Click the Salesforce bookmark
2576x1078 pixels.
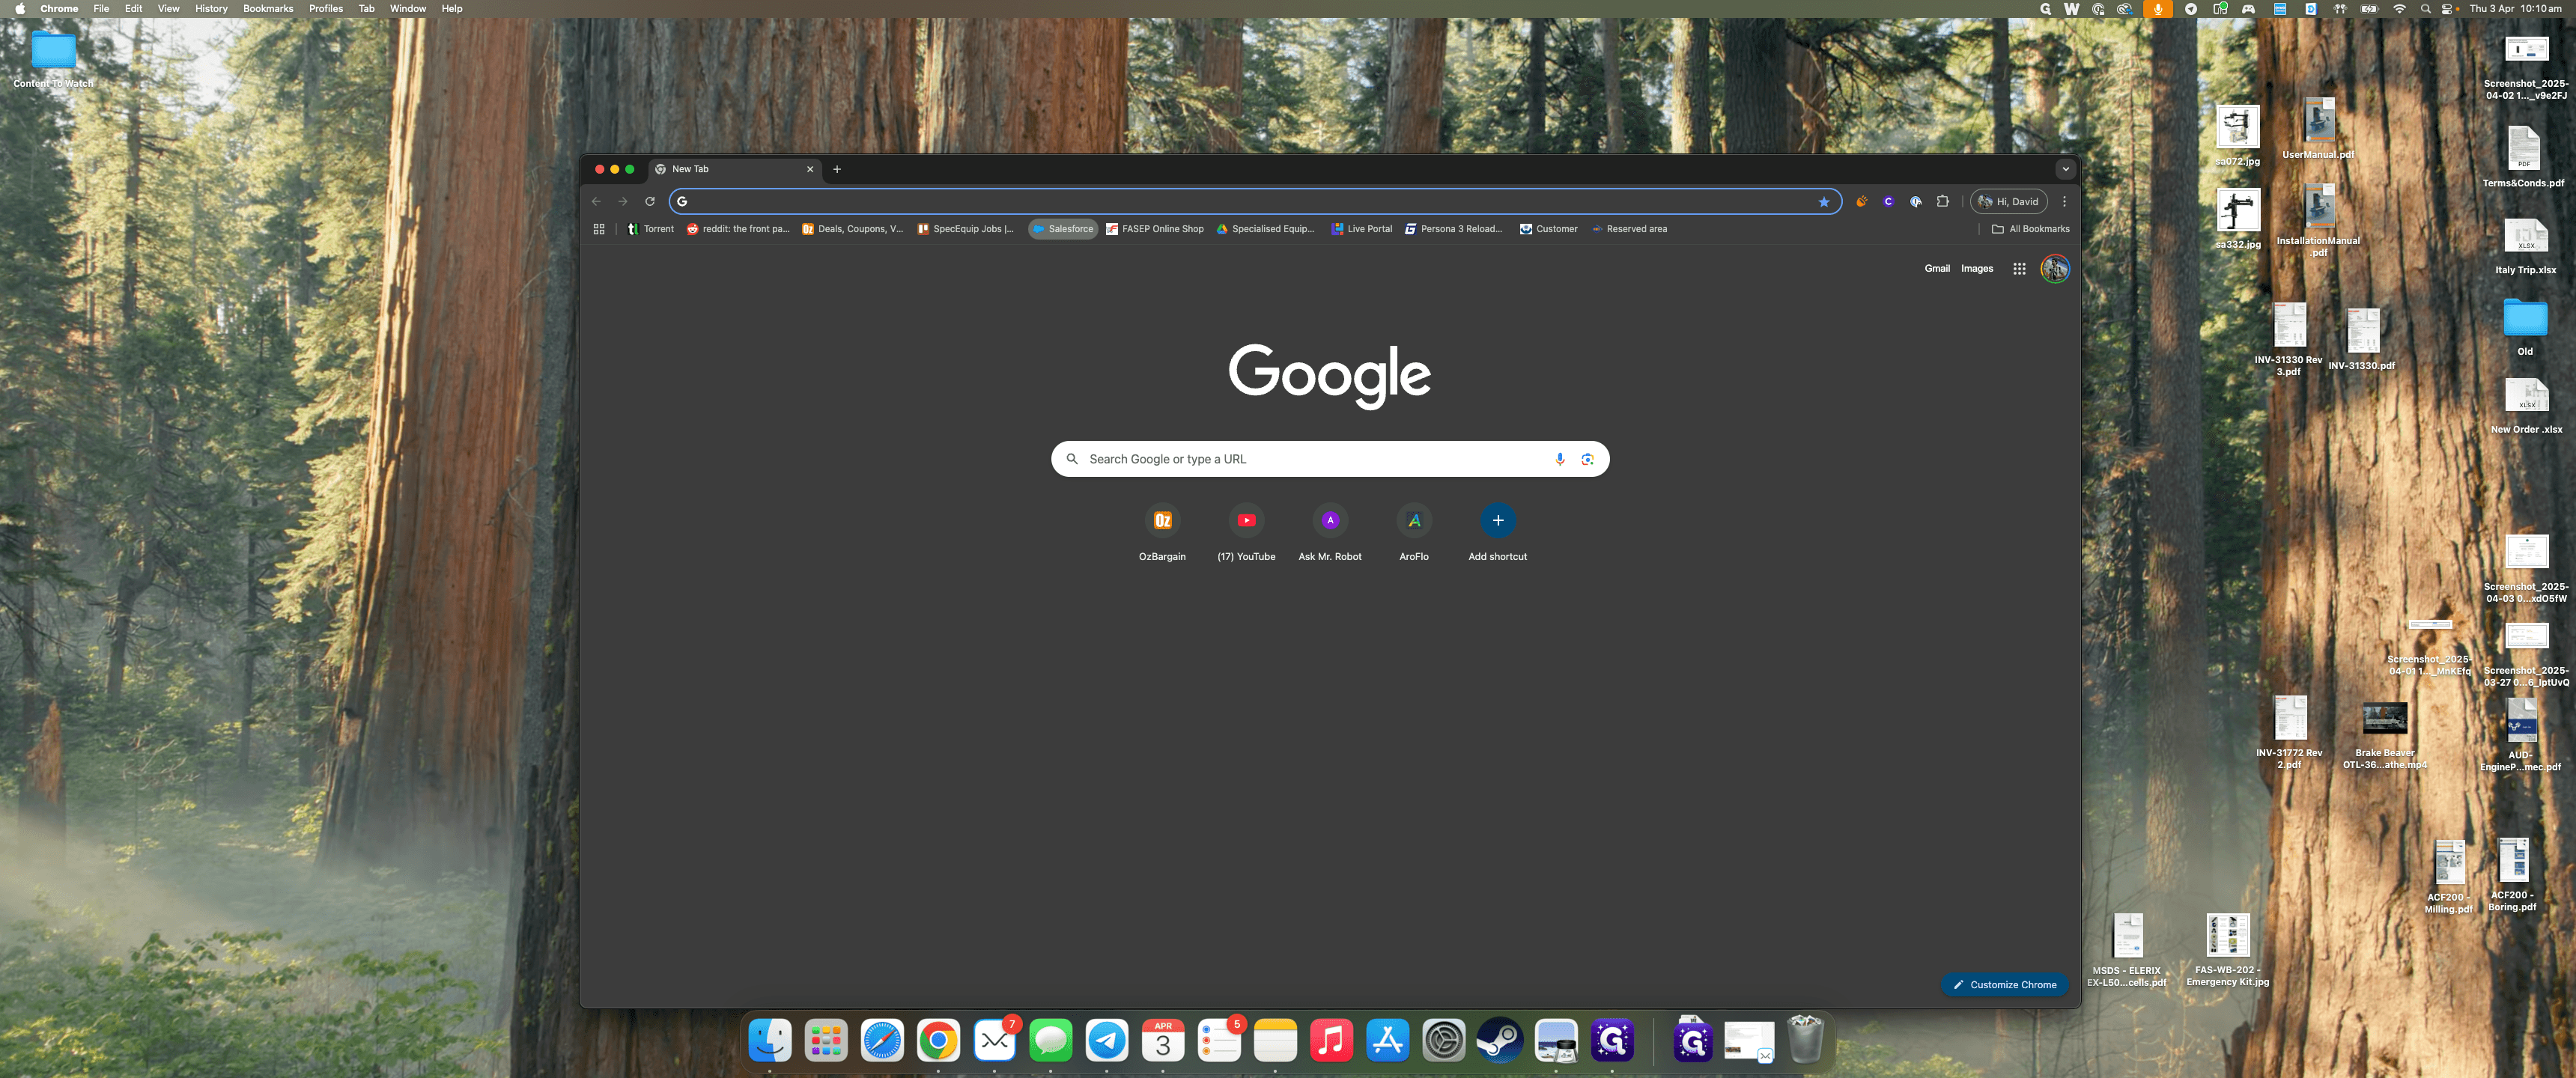click(x=1063, y=229)
